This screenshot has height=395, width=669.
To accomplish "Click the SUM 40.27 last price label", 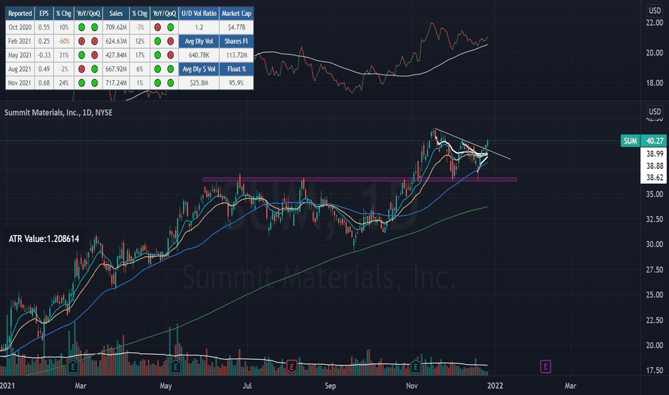I will coord(643,141).
